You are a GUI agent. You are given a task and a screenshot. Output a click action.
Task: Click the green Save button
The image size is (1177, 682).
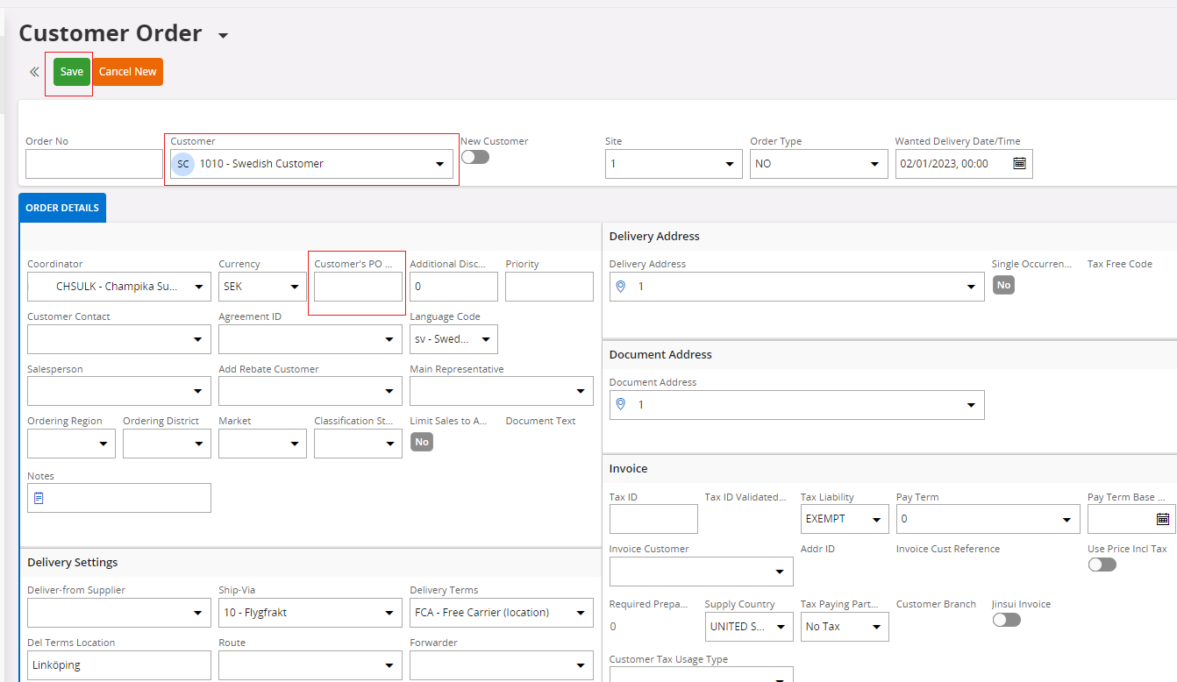(72, 72)
